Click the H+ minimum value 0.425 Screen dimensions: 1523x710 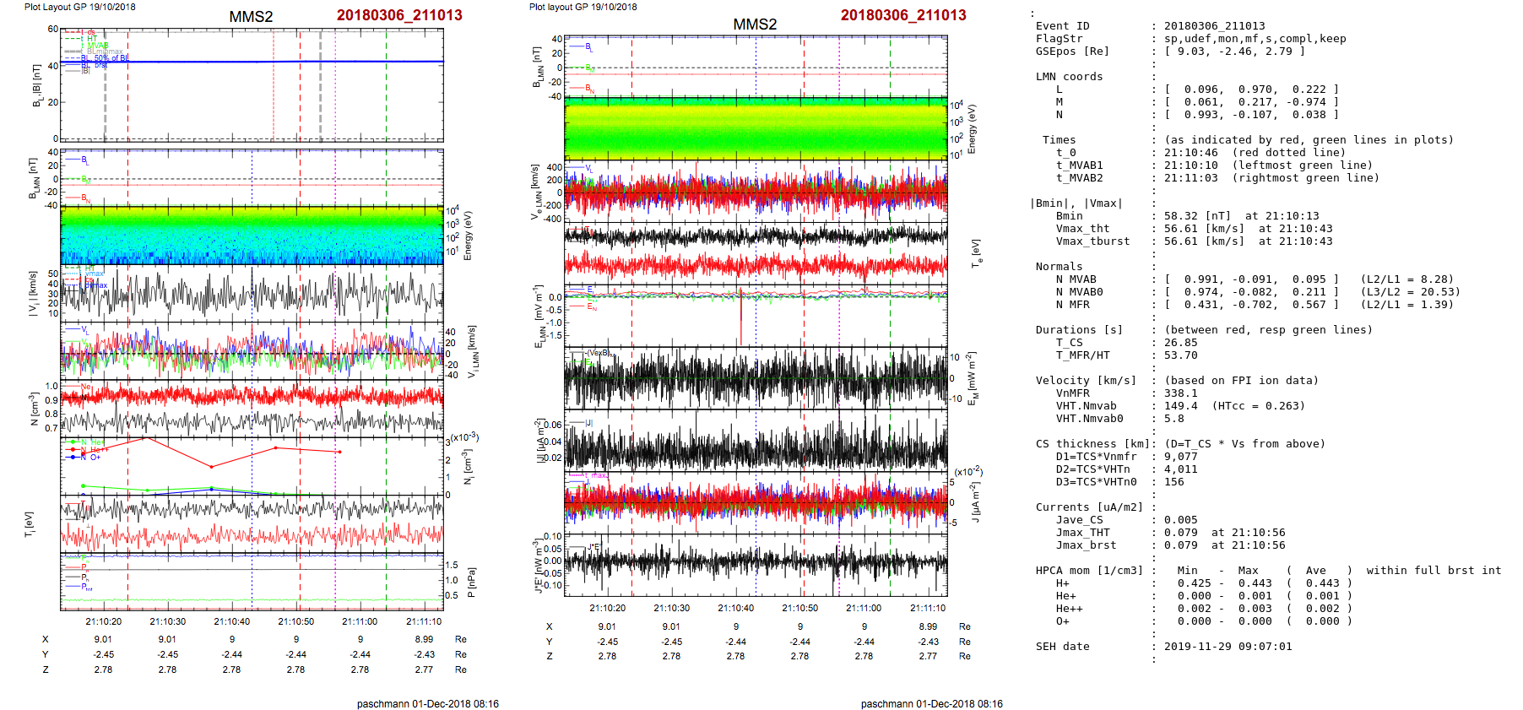click(x=1194, y=583)
